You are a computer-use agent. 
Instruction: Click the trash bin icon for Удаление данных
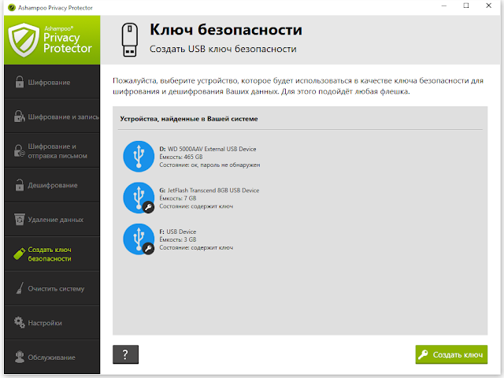pos(19,220)
